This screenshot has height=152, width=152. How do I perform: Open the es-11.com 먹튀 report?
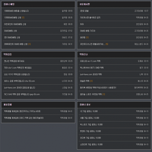pyautogui.click(x=90, y=61)
